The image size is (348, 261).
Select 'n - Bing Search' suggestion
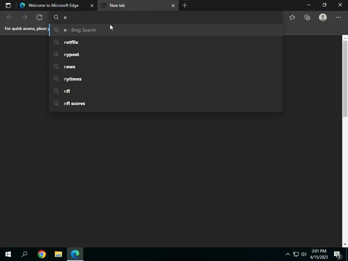pyautogui.click(x=166, y=30)
